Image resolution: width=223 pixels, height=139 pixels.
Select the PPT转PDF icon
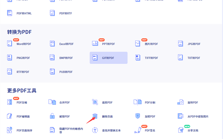95,44
